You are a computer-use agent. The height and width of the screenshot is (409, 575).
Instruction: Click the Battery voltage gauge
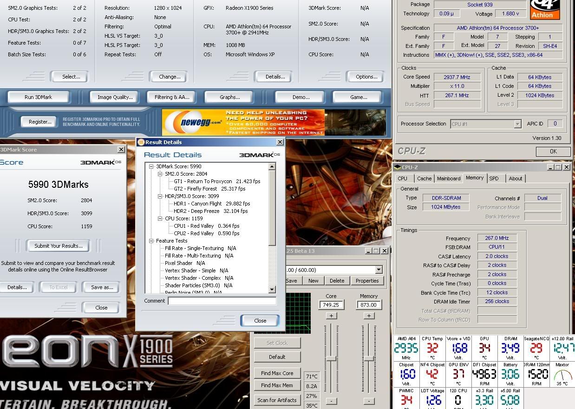(510, 375)
